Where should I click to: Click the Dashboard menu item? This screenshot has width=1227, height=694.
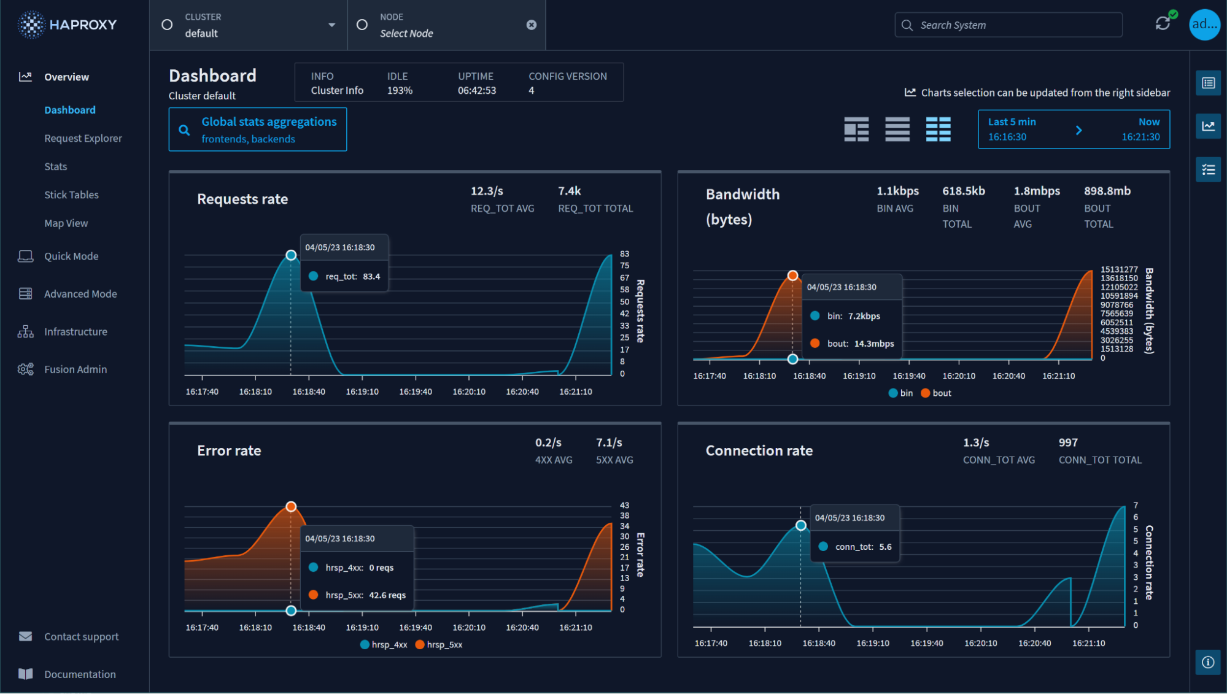(x=70, y=109)
